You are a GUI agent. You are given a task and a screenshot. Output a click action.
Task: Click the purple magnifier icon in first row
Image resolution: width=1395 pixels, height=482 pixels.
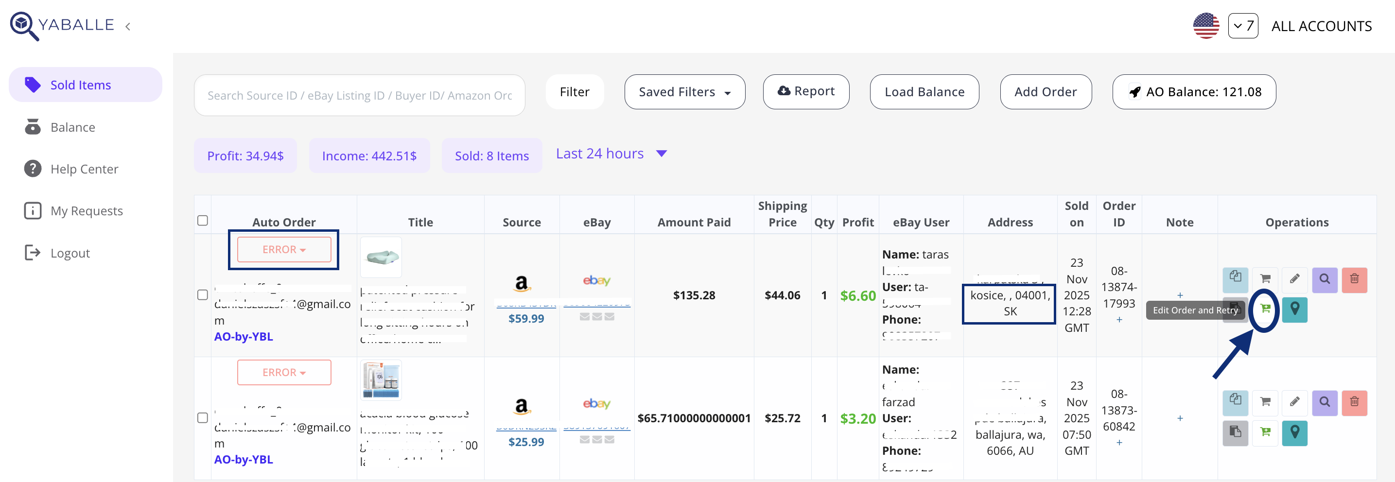pyautogui.click(x=1324, y=279)
